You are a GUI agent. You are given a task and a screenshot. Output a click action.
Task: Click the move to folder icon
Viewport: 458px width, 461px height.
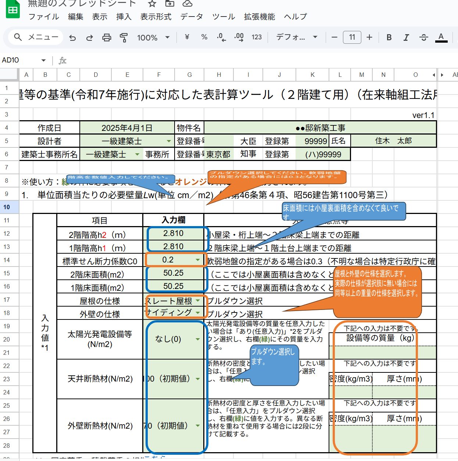(x=170, y=4)
